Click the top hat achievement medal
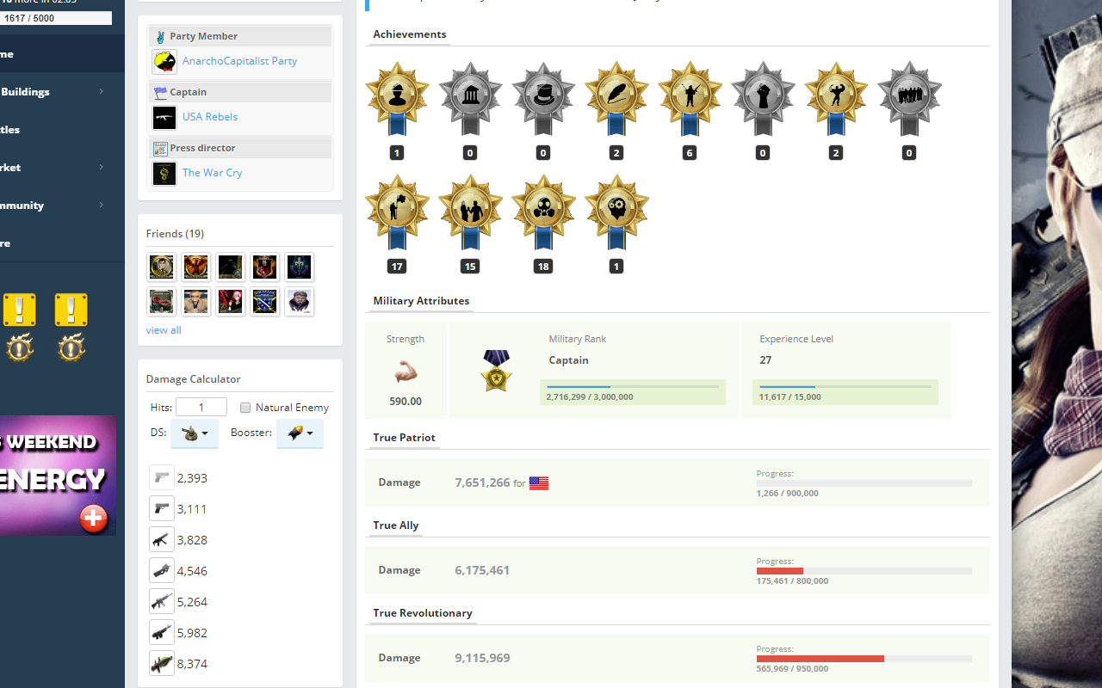This screenshot has width=1102, height=688. pyautogui.click(x=543, y=98)
